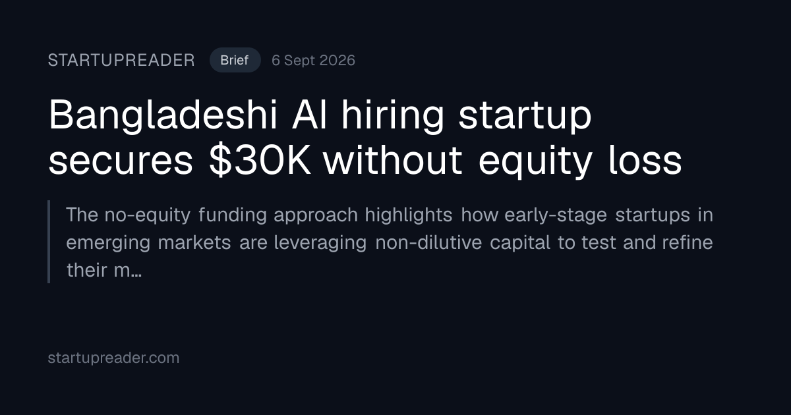Click the headline line beginning with secures
This screenshot has height=415, width=791.
click(365, 161)
